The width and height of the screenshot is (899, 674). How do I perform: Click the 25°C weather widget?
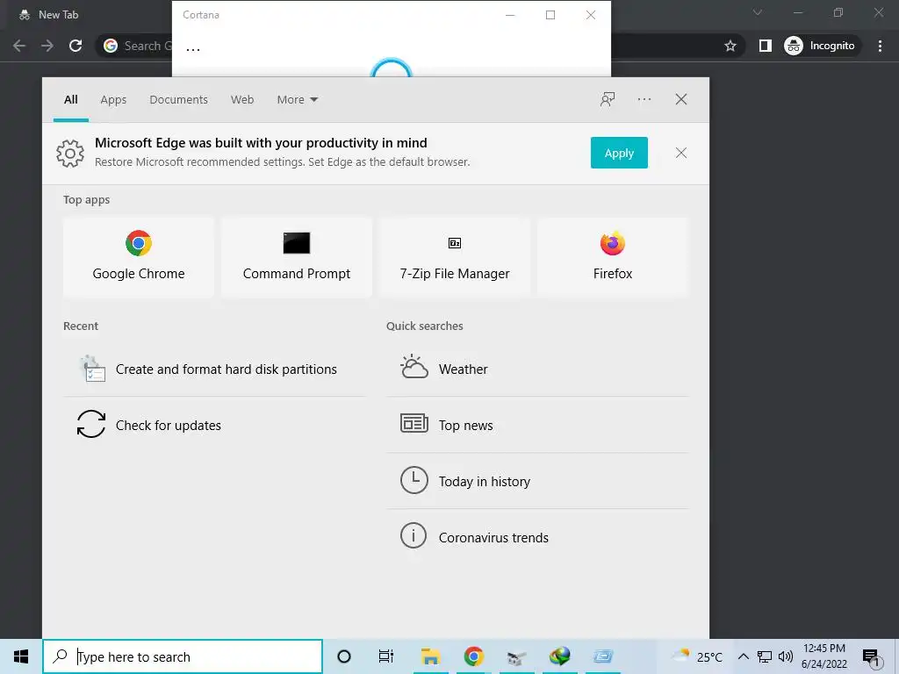click(x=696, y=656)
